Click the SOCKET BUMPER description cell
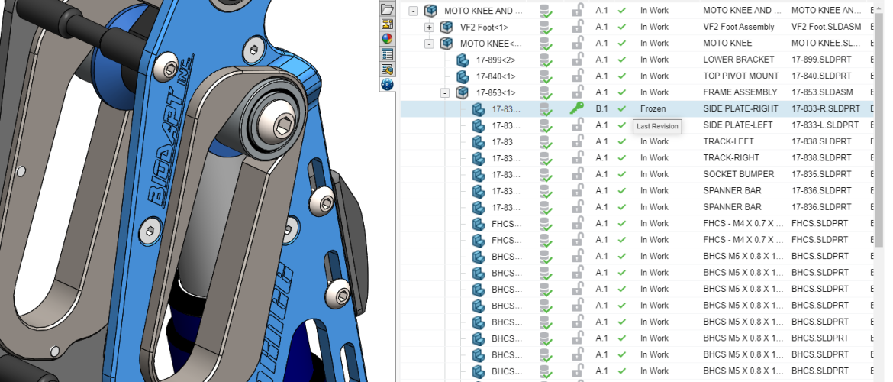 pos(738,174)
